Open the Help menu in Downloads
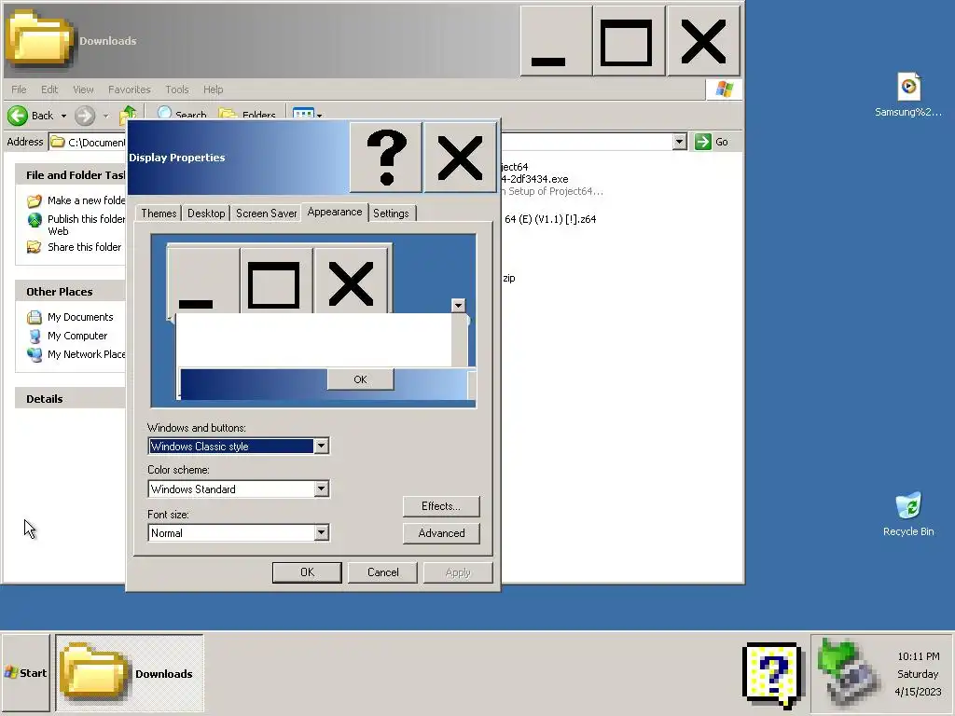This screenshot has height=716, width=955. pyautogui.click(x=214, y=89)
